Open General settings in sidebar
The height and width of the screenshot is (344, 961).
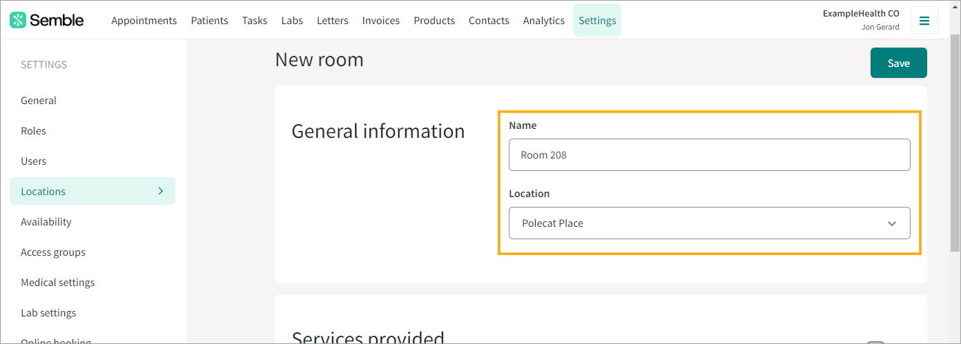coord(39,101)
